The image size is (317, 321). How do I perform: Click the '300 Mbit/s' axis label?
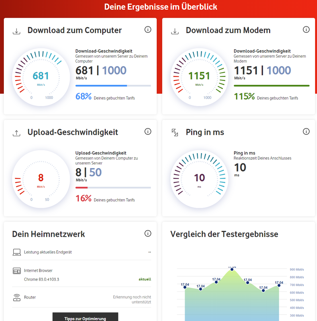click(297, 316)
